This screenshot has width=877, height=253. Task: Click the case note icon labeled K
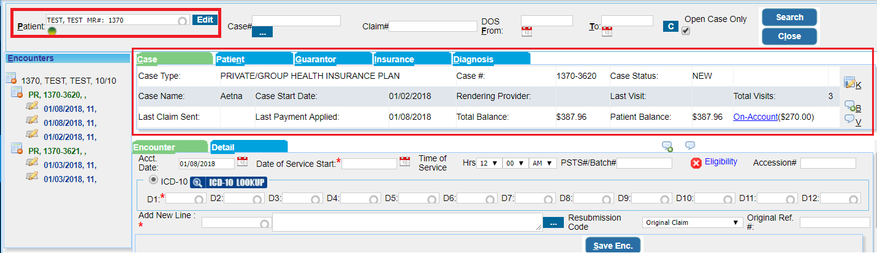point(849,82)
